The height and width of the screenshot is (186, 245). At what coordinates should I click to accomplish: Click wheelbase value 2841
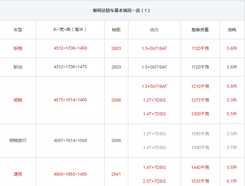tap(116, 174)
